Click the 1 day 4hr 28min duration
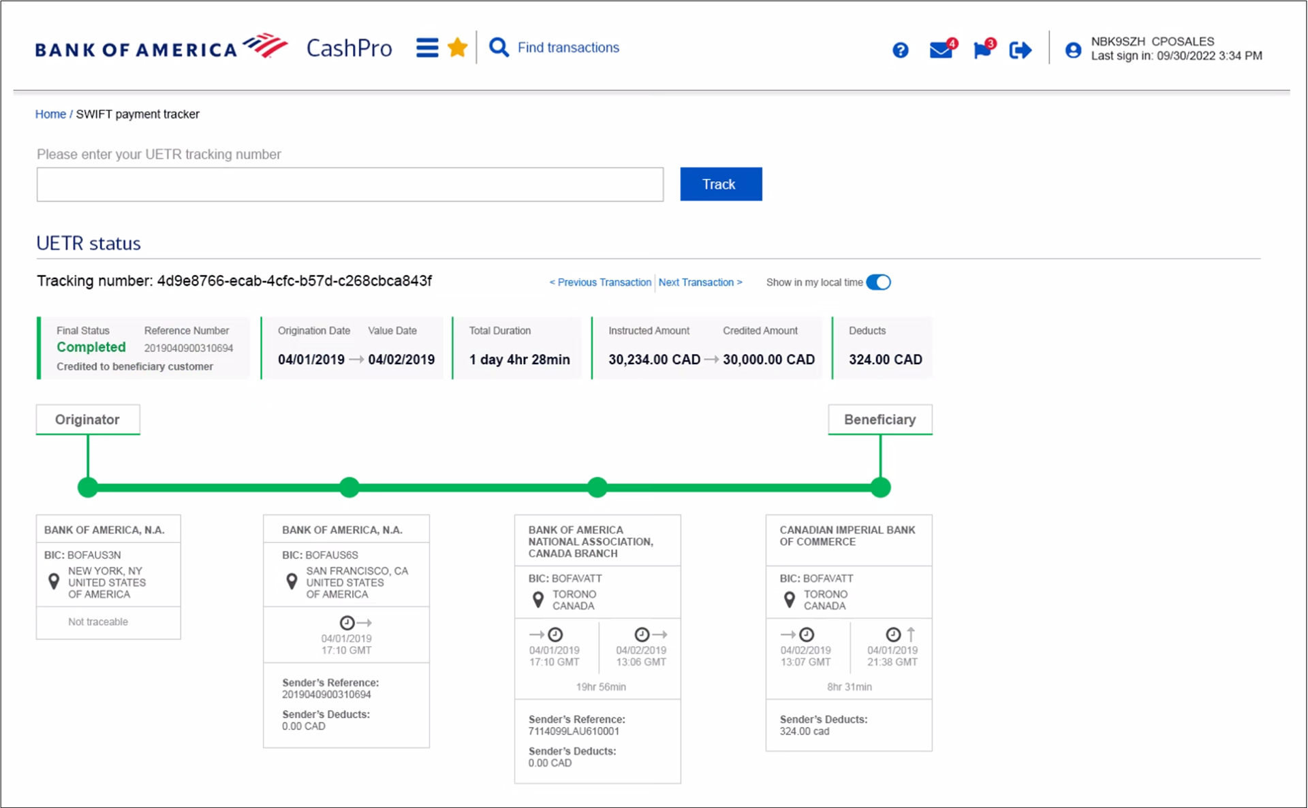The image size is (1308, 808). point(519,359)
